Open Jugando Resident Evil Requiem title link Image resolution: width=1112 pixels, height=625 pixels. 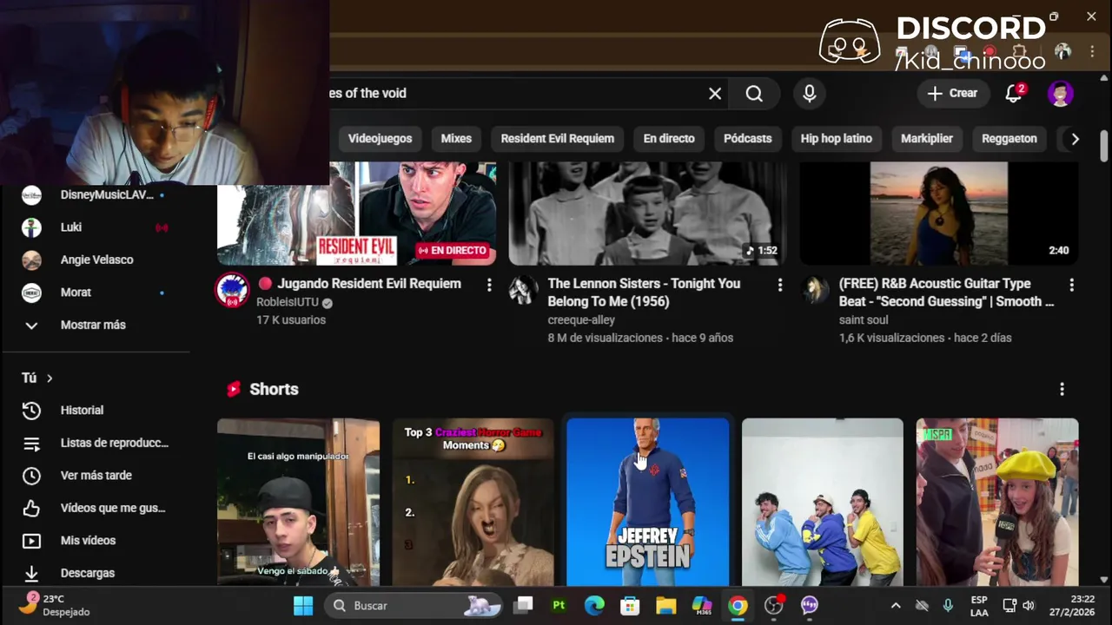pyautogui.click(x=369, y=284)
